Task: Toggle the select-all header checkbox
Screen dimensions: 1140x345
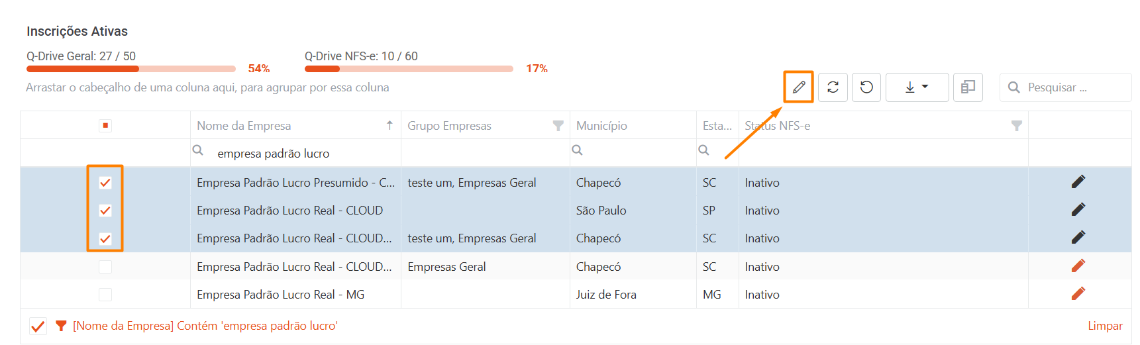Action: coord(105,126)
